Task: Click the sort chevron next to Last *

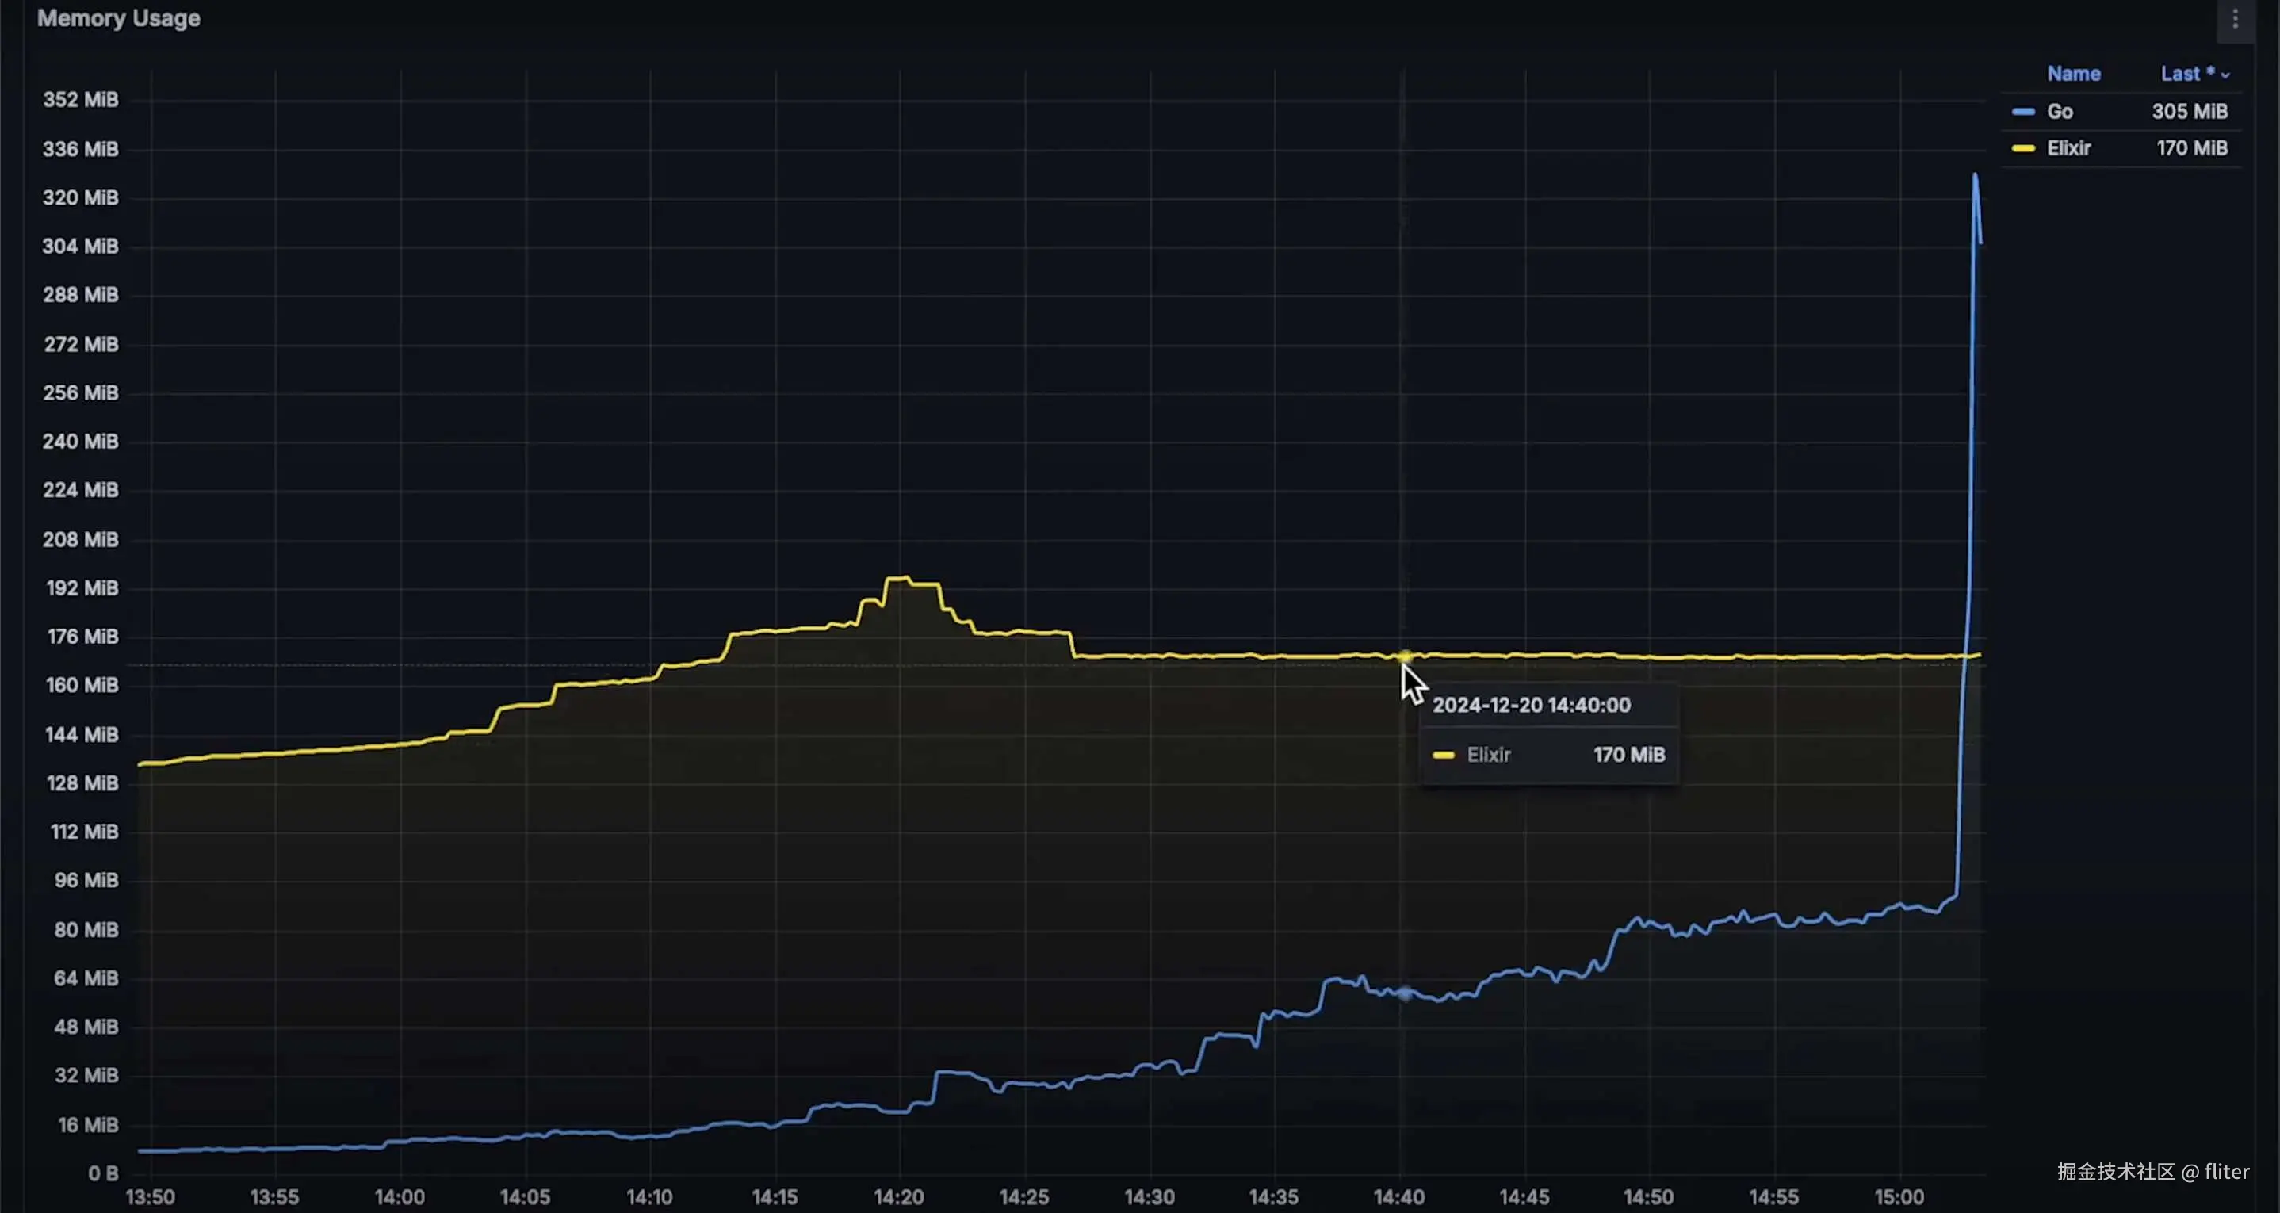Action: 2225,75
